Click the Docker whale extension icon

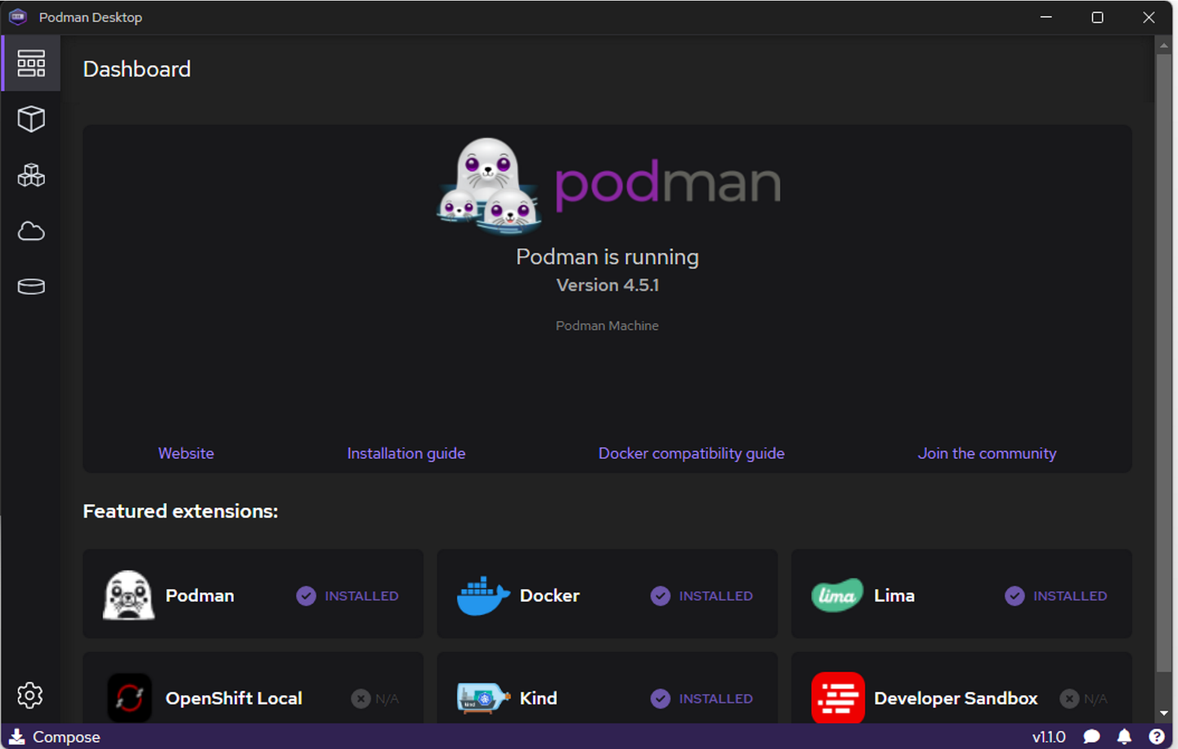(483, 596)
